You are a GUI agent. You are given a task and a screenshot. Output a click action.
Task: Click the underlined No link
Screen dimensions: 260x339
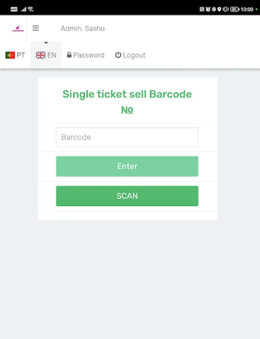[127, 110]
